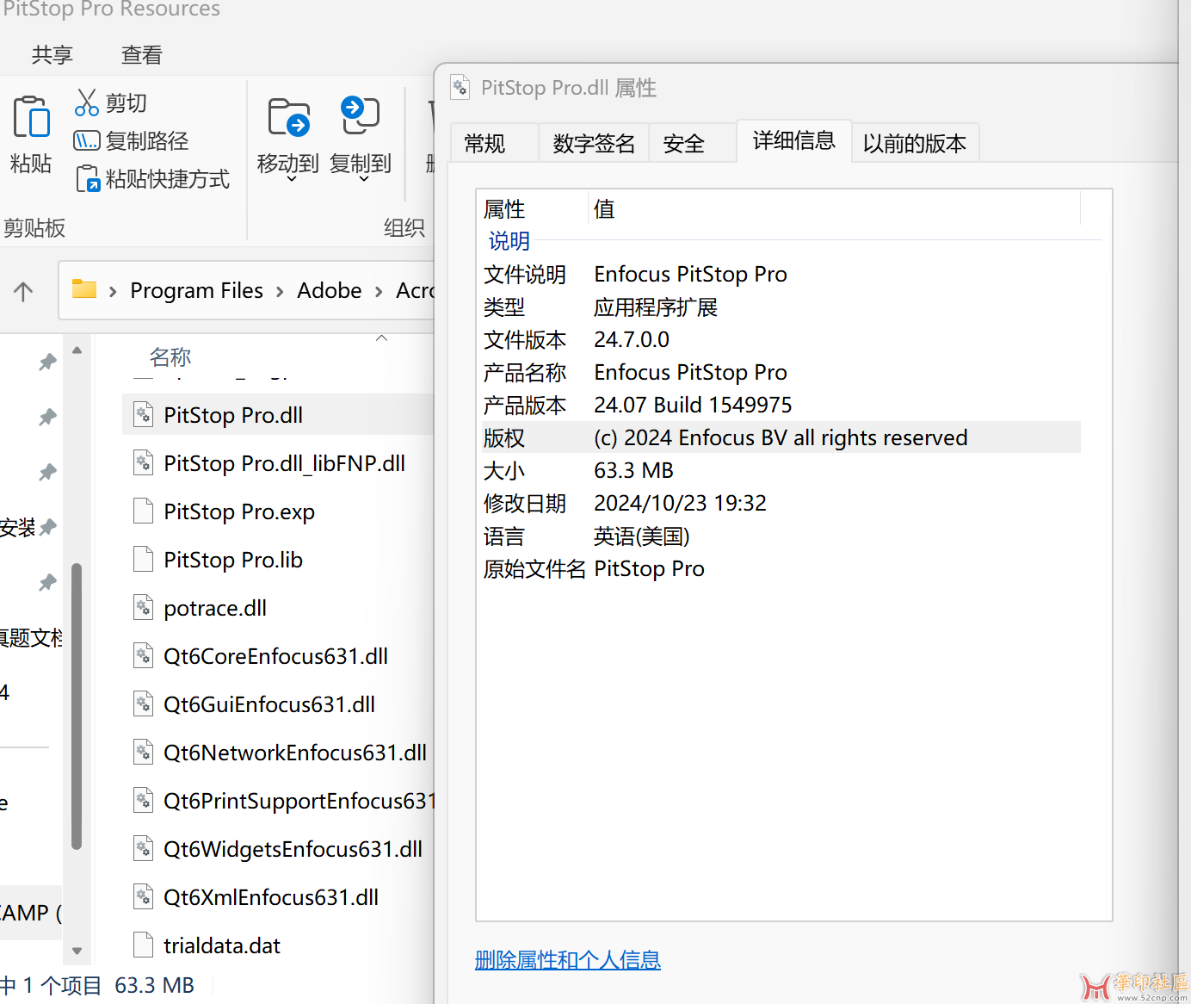The height and width of the screenshot is (1004, 1191).
Task: Click 删除属性和个人信息 link
Action: 568,960
